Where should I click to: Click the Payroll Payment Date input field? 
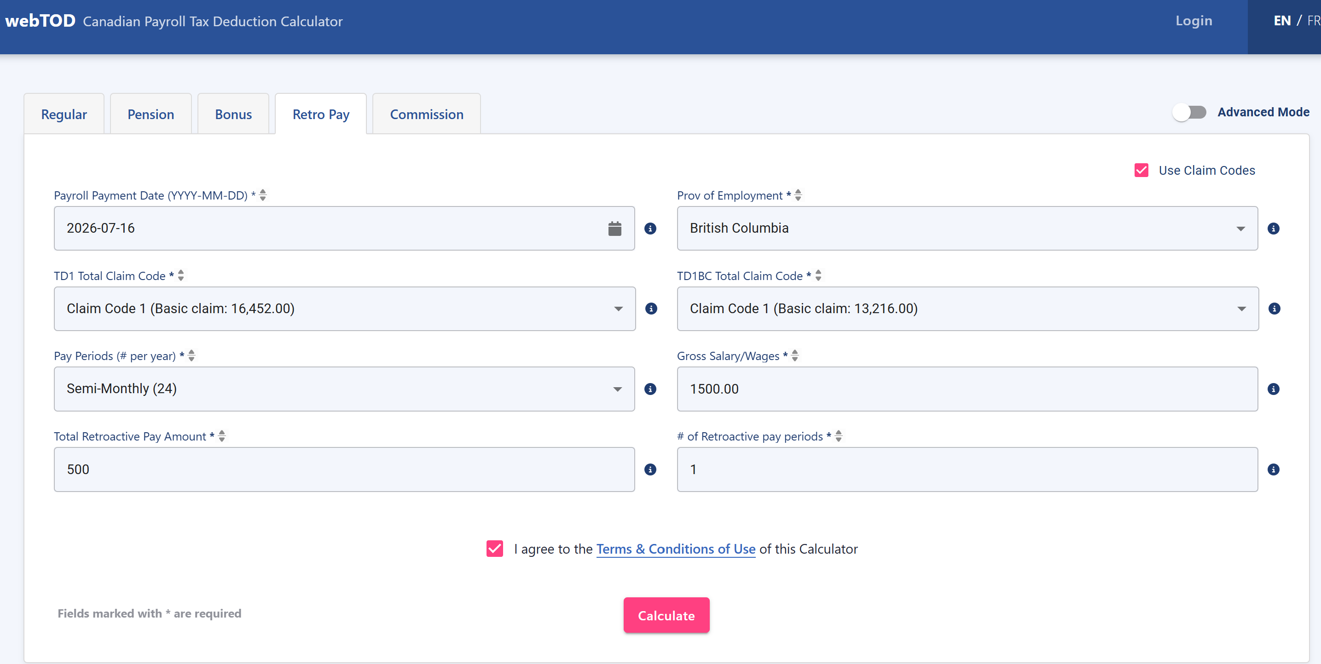pyautogui.click(x=344, y=229)
